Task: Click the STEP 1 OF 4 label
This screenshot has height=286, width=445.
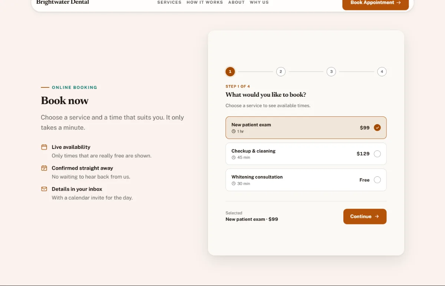Action: coord(238,86)
